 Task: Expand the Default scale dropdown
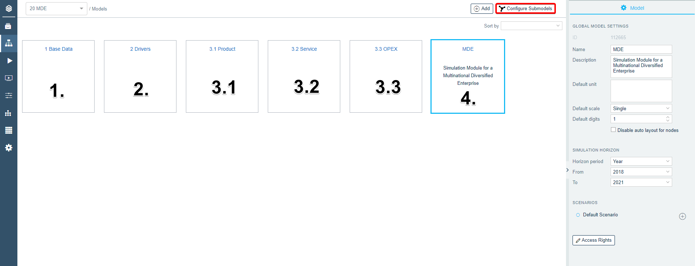pyautogui.click(x=641, y=108)
